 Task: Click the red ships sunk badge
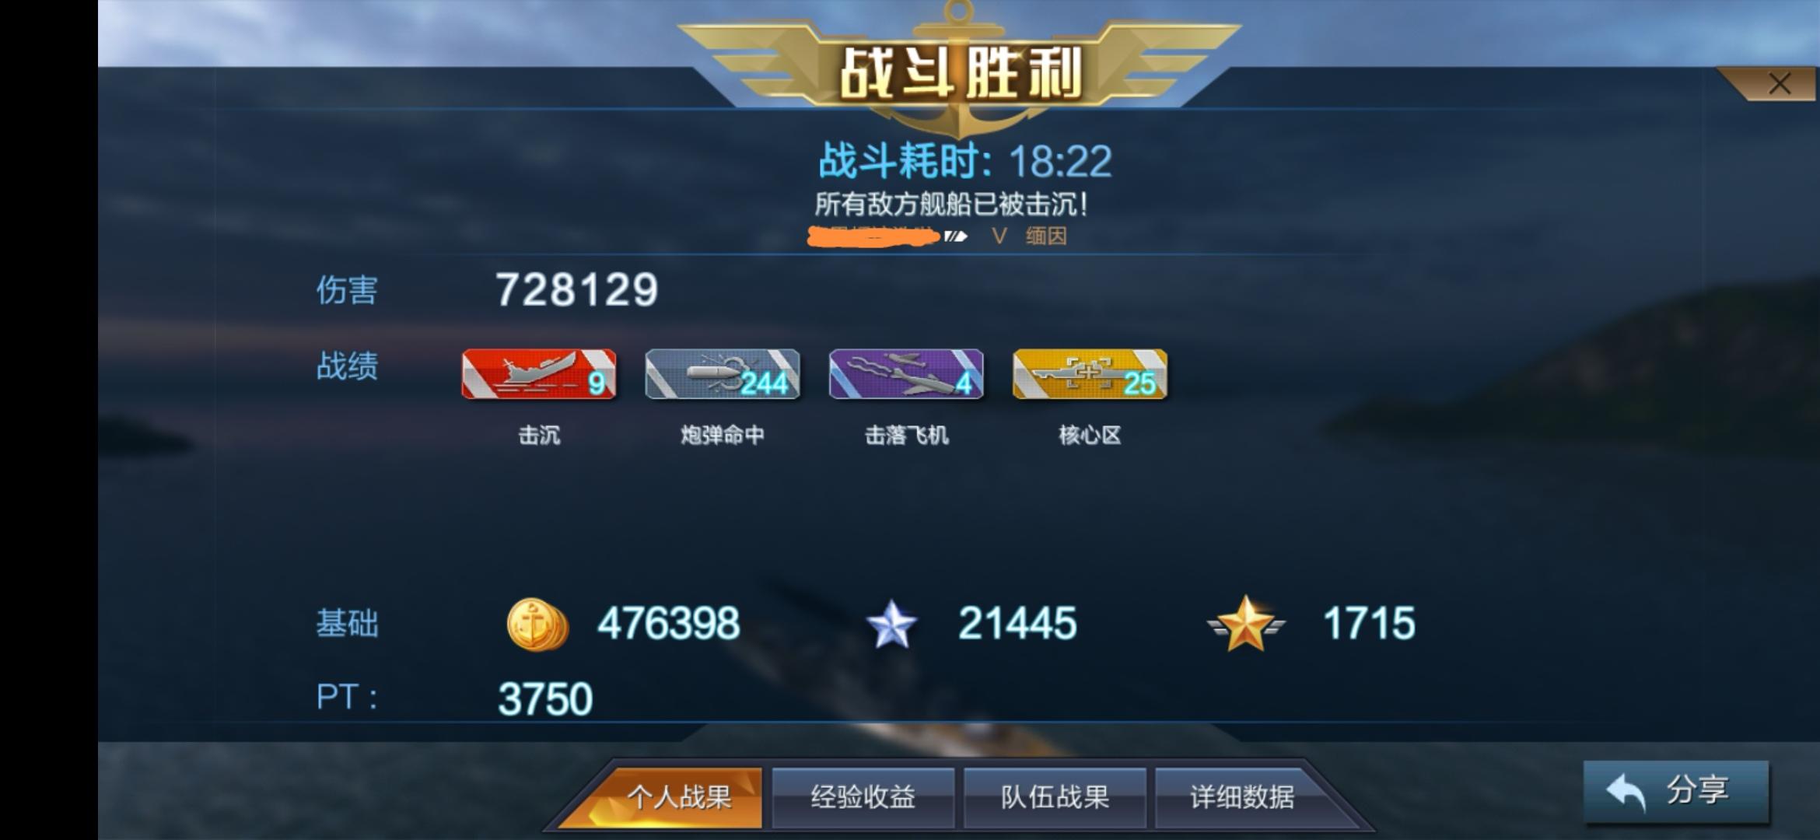pyautogui.click(x=538, y=374)
